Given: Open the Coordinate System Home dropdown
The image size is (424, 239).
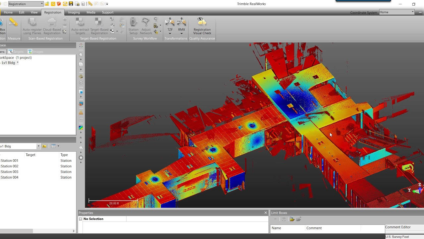Looking at the screenshot, I should (412, 12).
